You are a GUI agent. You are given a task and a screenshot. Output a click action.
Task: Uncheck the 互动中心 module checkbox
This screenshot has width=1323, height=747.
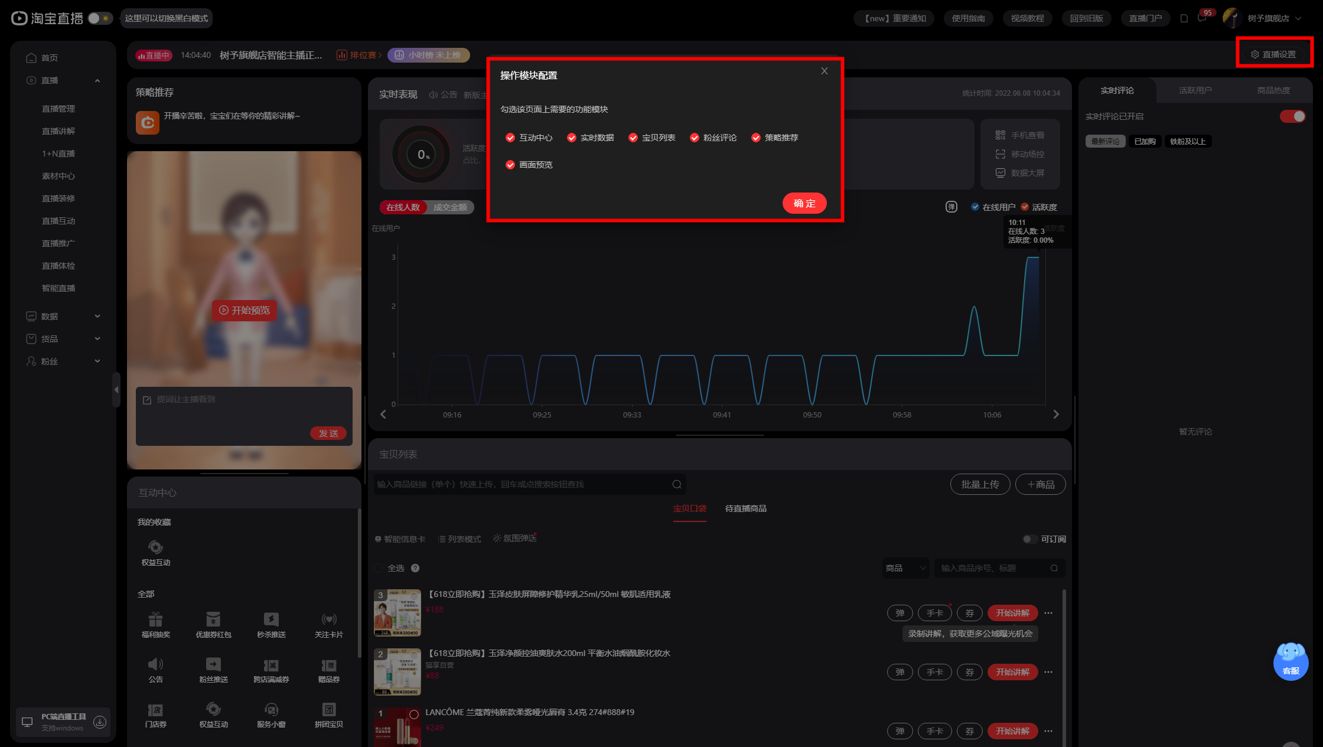pos(510,138)
